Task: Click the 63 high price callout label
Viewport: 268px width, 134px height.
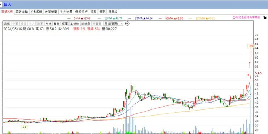Action: pos(251,46)
